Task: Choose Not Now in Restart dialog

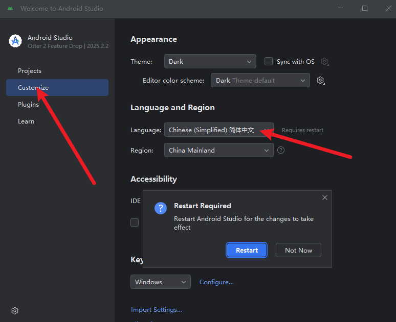Action: (298, 250)
